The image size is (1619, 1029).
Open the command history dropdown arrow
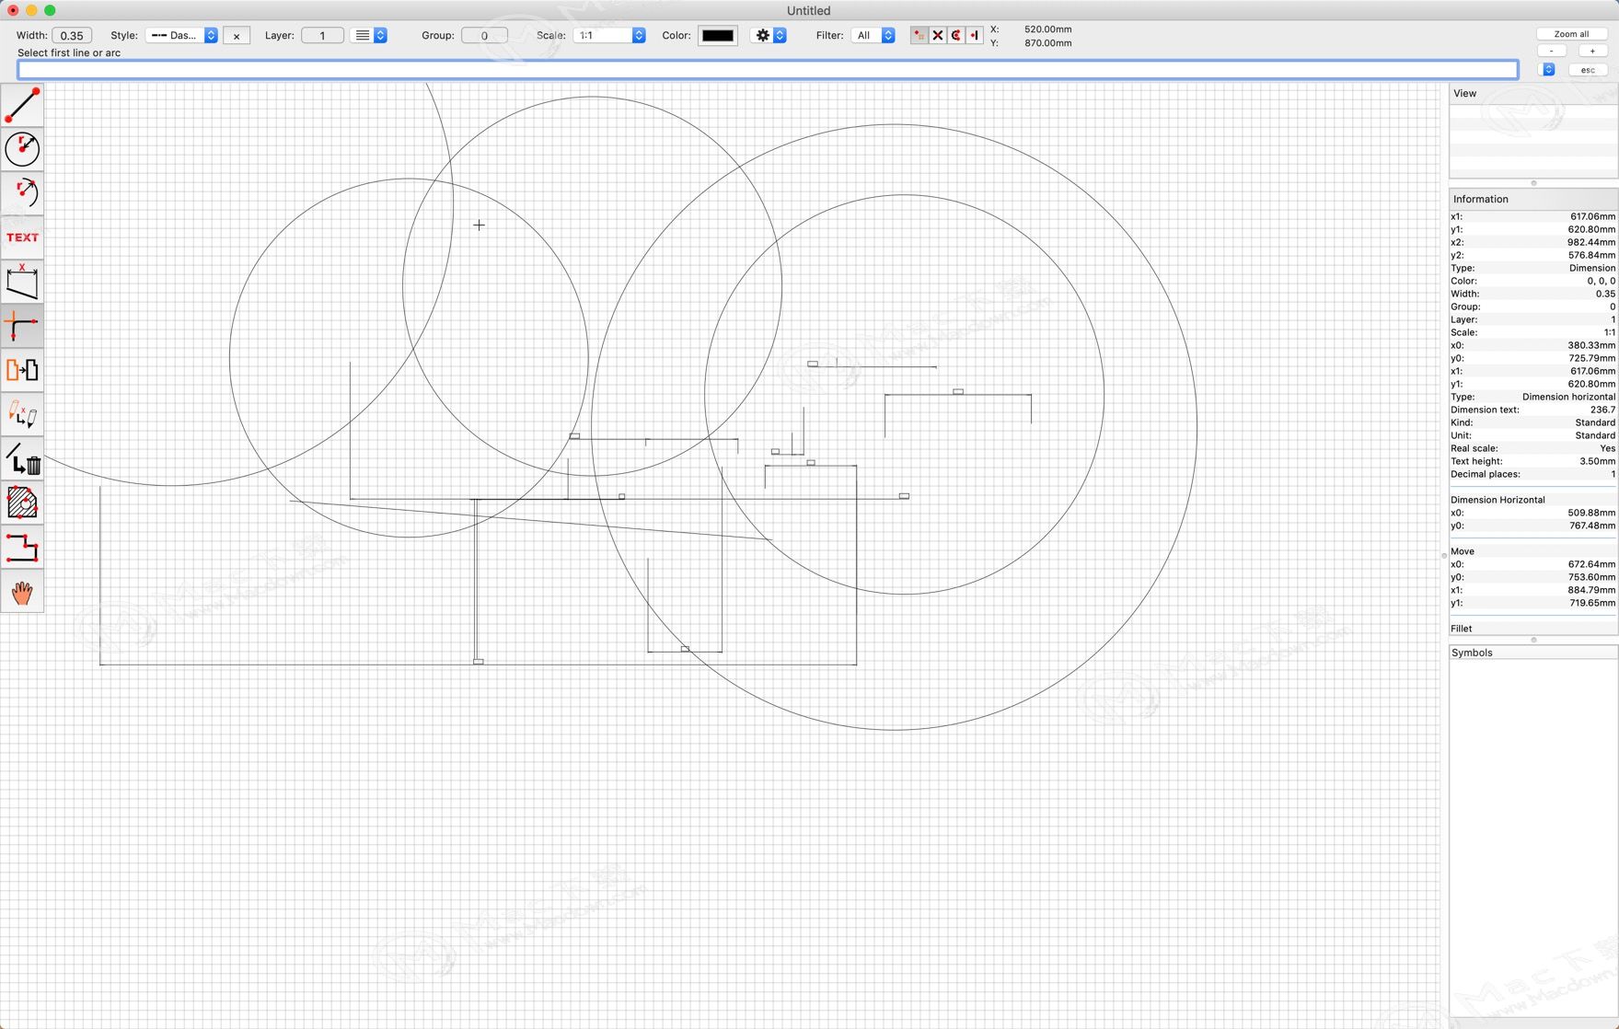point(1548,70)
